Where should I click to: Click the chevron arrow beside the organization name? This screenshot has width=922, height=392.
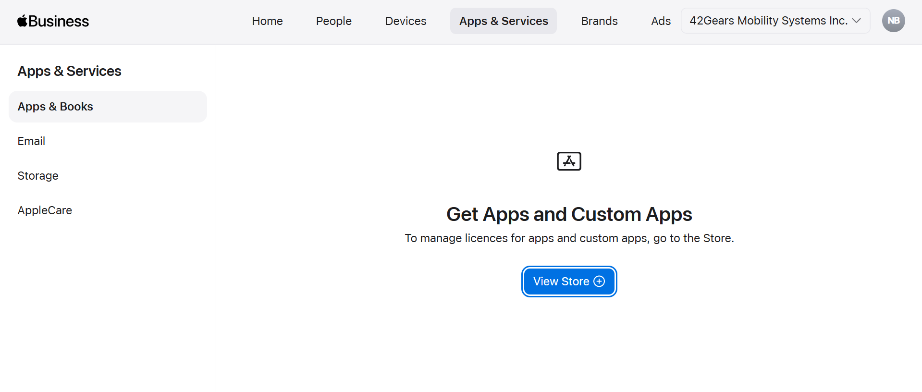(x=856, y=21)
